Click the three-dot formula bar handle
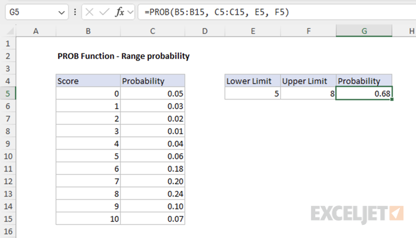This screenshot has height=238, width=416. 75,13
